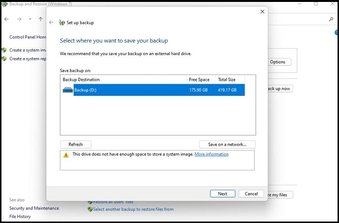The height and width of the screenshot is (223, 339).
Task: Click the yellow warning triangle icon
Action: point(66,155)
